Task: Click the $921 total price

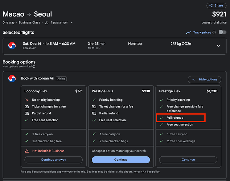Action: [x=219, y=14]
